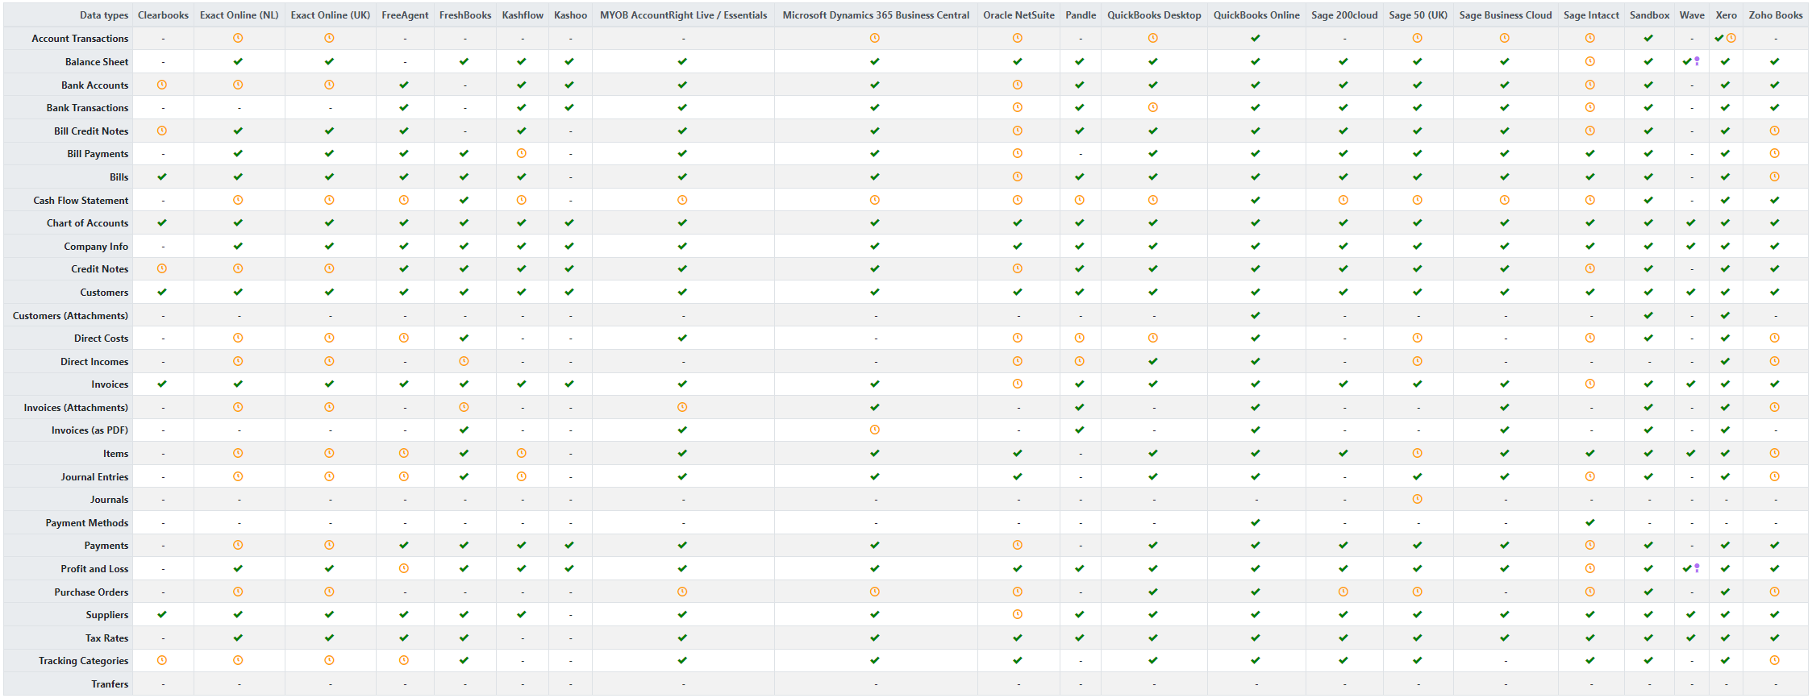Click Tax Rates checkmark under Wave
This screenshot has height=698, width=1812.
pos(1691,638)
